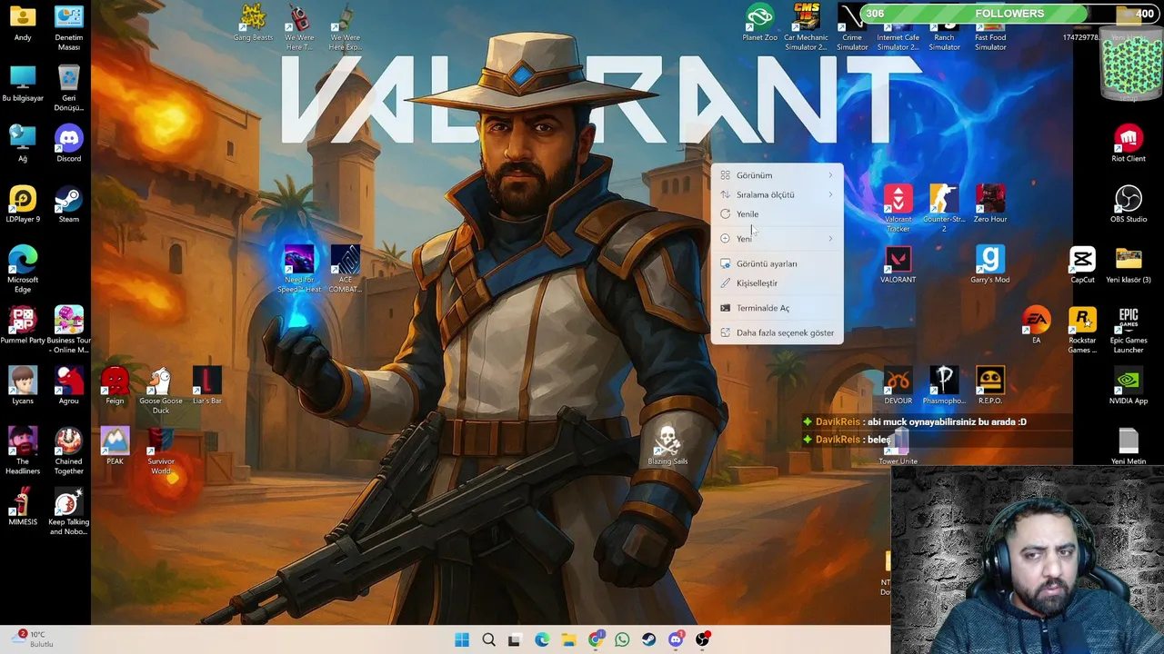Select the DEVOUR game icon
The image size is (1164, 654).
click(898, 387)
